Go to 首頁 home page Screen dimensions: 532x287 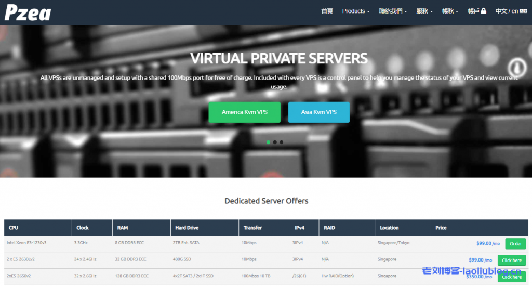(x=327, y=11)
